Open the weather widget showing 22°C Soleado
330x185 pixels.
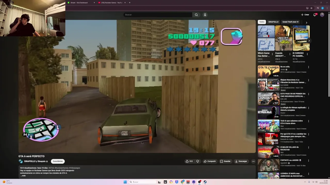click(8, 182)
